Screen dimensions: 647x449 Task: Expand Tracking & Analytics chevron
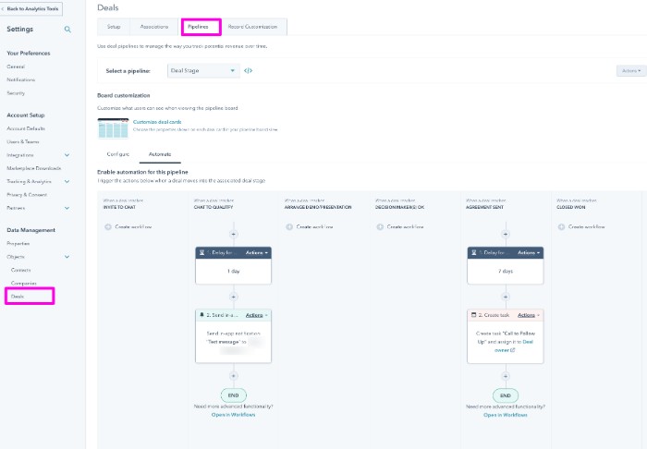tap(67, 181)
